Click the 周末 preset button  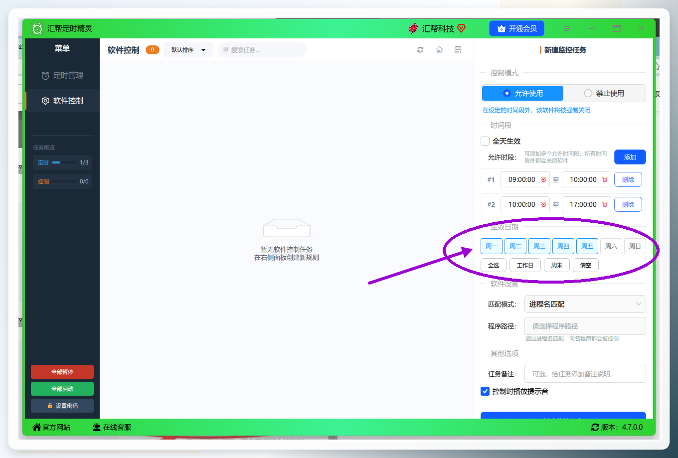pos(557,265)
